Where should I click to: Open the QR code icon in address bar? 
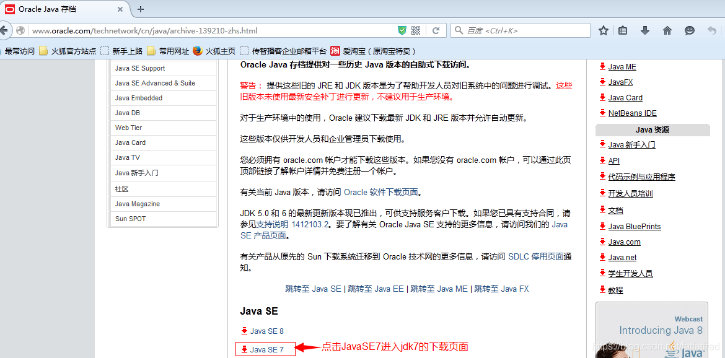coord(416,30)
